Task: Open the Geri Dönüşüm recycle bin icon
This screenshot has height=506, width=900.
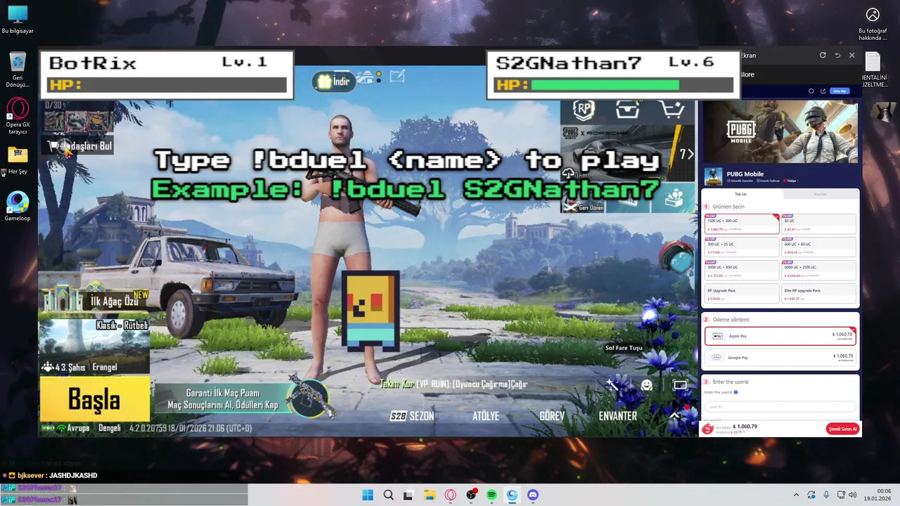Action: [x=18, y=69]
